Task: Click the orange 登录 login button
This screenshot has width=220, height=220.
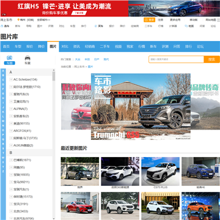Action: pos(150,20)
